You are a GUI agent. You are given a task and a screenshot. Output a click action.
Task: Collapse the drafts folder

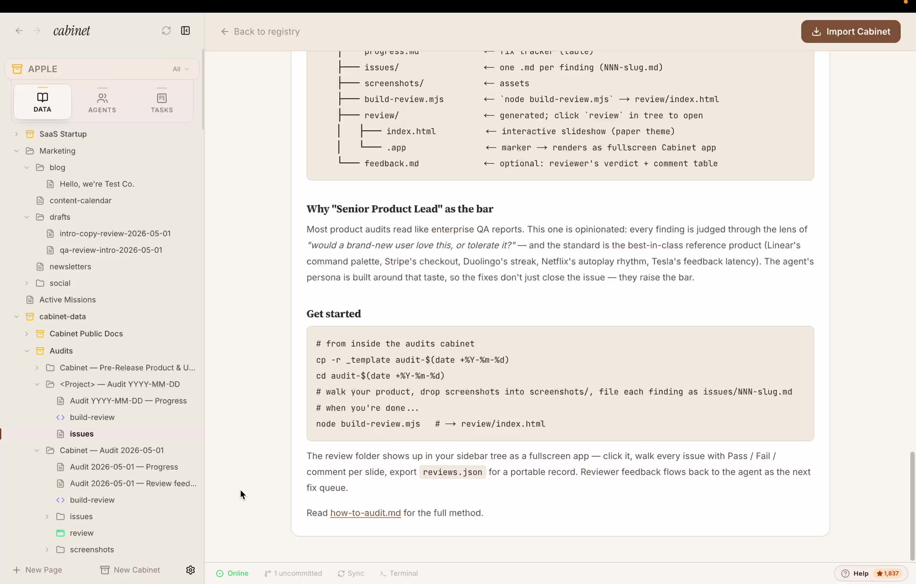point(27,217)
